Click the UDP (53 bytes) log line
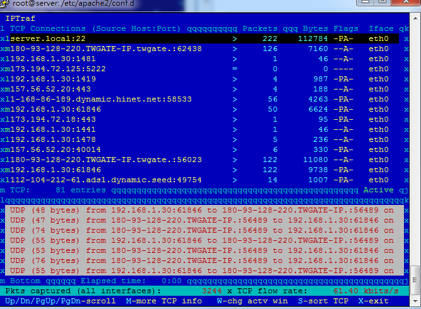Screen dimensions: 421x309 202,251
